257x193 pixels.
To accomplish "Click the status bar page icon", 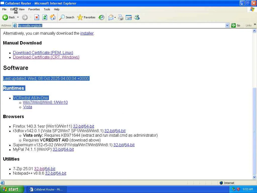I will [x=2, y=183].
